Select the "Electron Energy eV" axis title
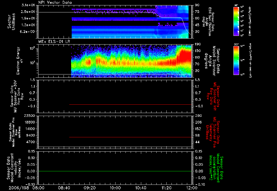Screen dimensions: 277x191 point(19,61)
